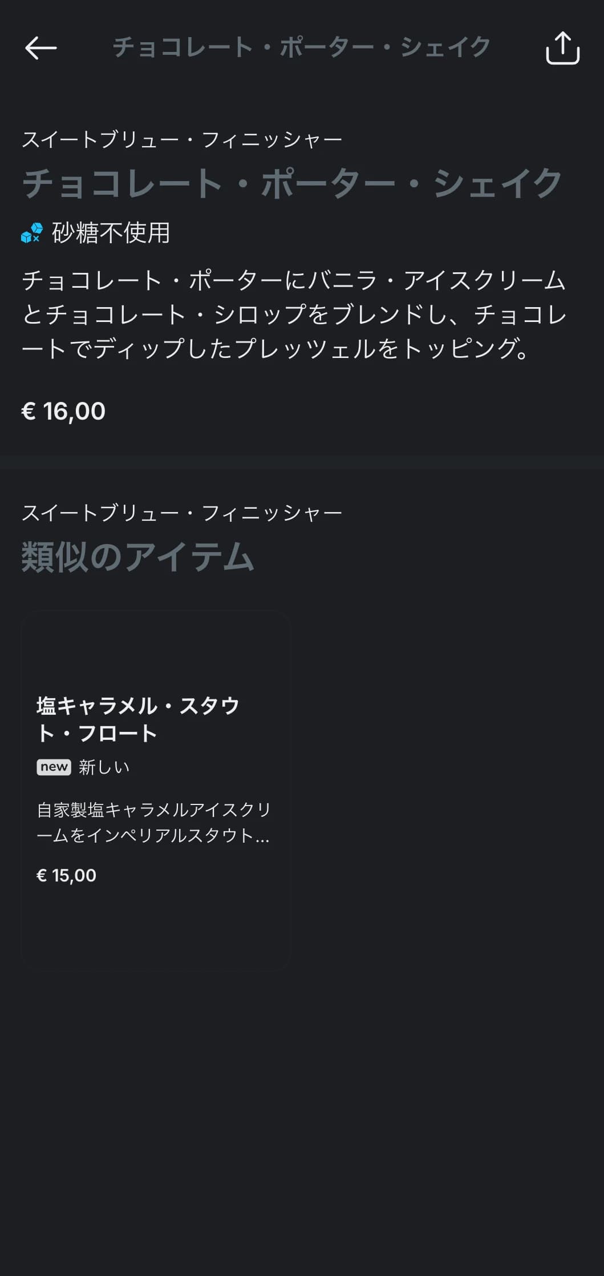Tap card text starting 自家製塩キャラメル
This screenshot has width=604, height=1276.
point(154,810)
